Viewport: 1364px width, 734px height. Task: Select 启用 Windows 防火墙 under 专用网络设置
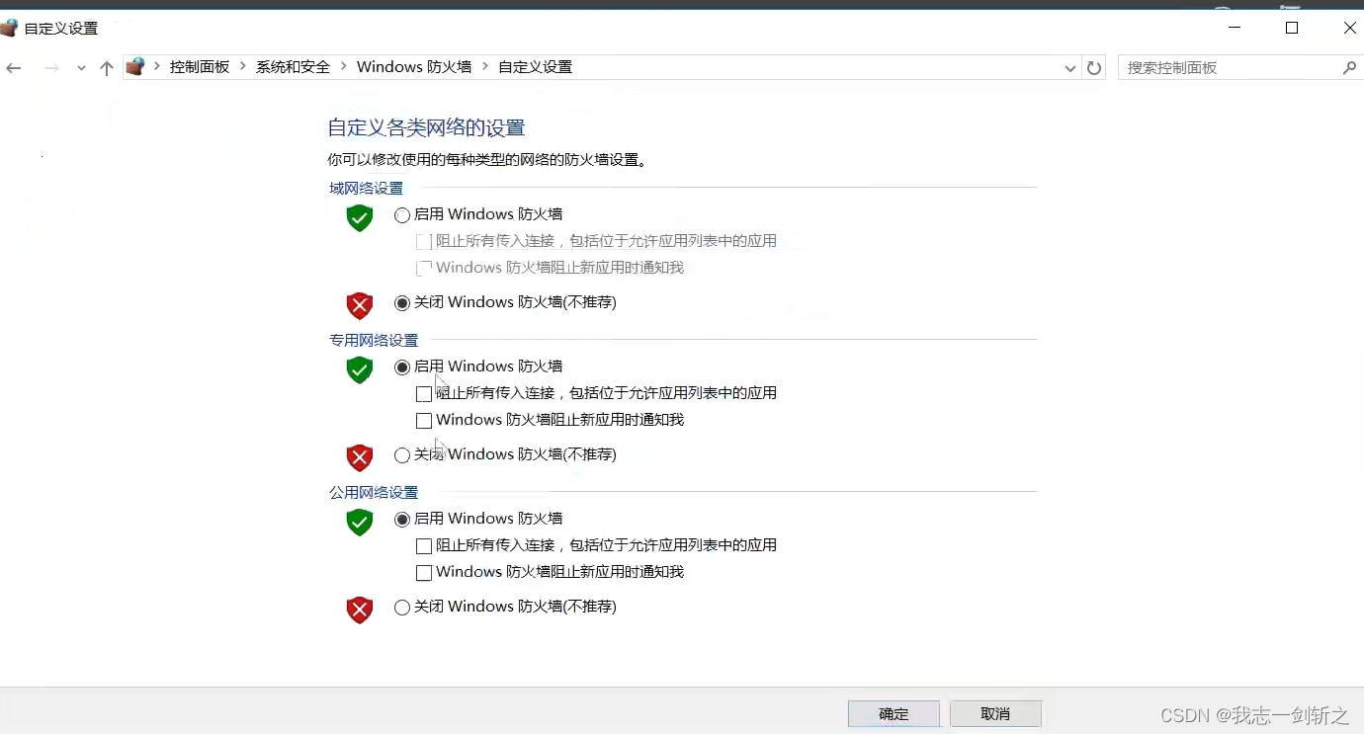click(x=402, y=367)
